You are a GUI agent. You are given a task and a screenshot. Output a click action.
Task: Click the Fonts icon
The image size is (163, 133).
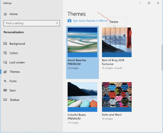pos(5,81)
